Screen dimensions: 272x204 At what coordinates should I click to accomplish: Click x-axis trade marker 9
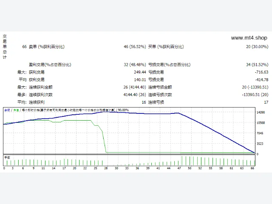tap(34, 168)
